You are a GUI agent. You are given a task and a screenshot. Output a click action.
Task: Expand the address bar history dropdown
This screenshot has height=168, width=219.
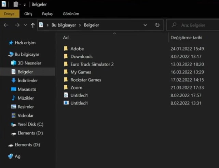tap(145, 25)
